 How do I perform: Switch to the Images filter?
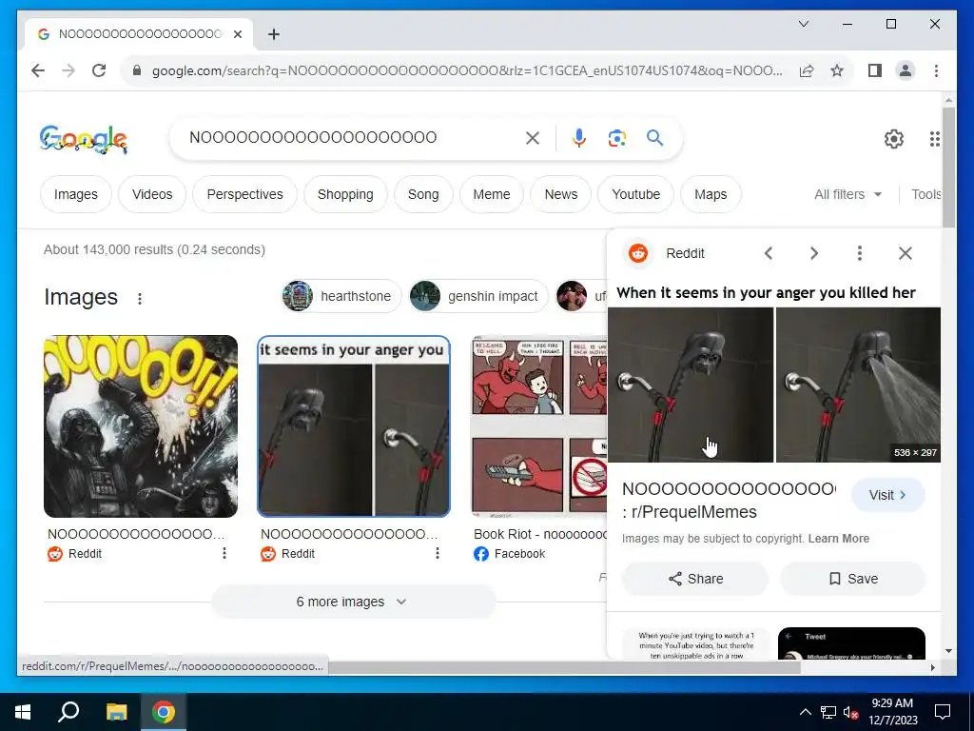[x=76, y=194]
